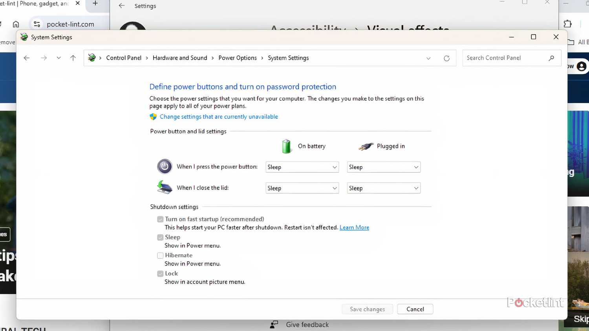Viewport: 589px width, 331px height.
Task: Click the power button icon beside power button setting
Action: pyautogui.click(x=165, y=166)
